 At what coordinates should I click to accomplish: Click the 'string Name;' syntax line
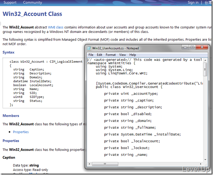pos(26,89)
